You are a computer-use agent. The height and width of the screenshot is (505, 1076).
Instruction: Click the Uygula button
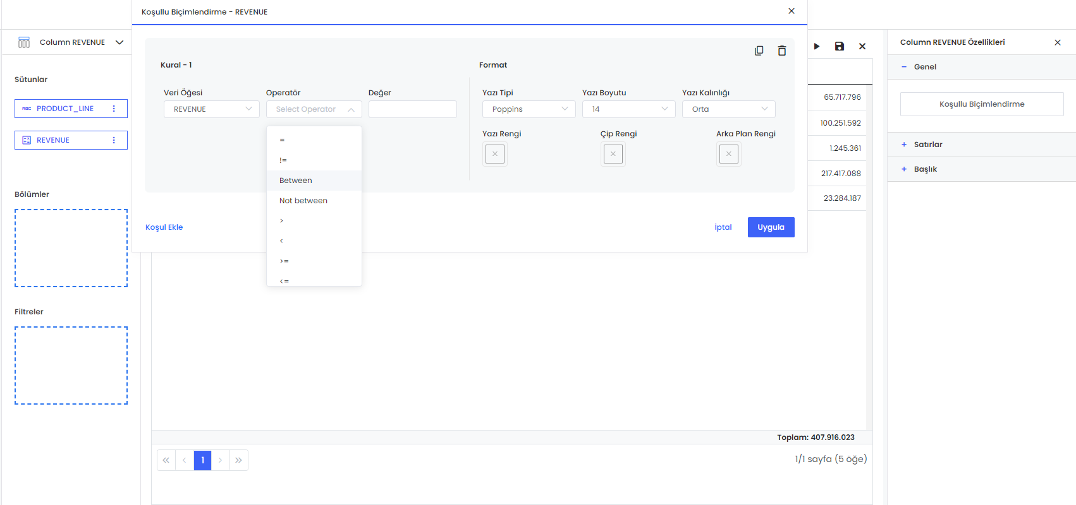pyautogui.click(x=771, y=227)
